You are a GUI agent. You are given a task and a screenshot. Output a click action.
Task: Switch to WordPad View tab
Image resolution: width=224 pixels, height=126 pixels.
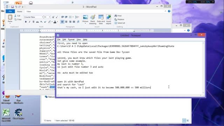pyautogui.click(x=29, y=11)
